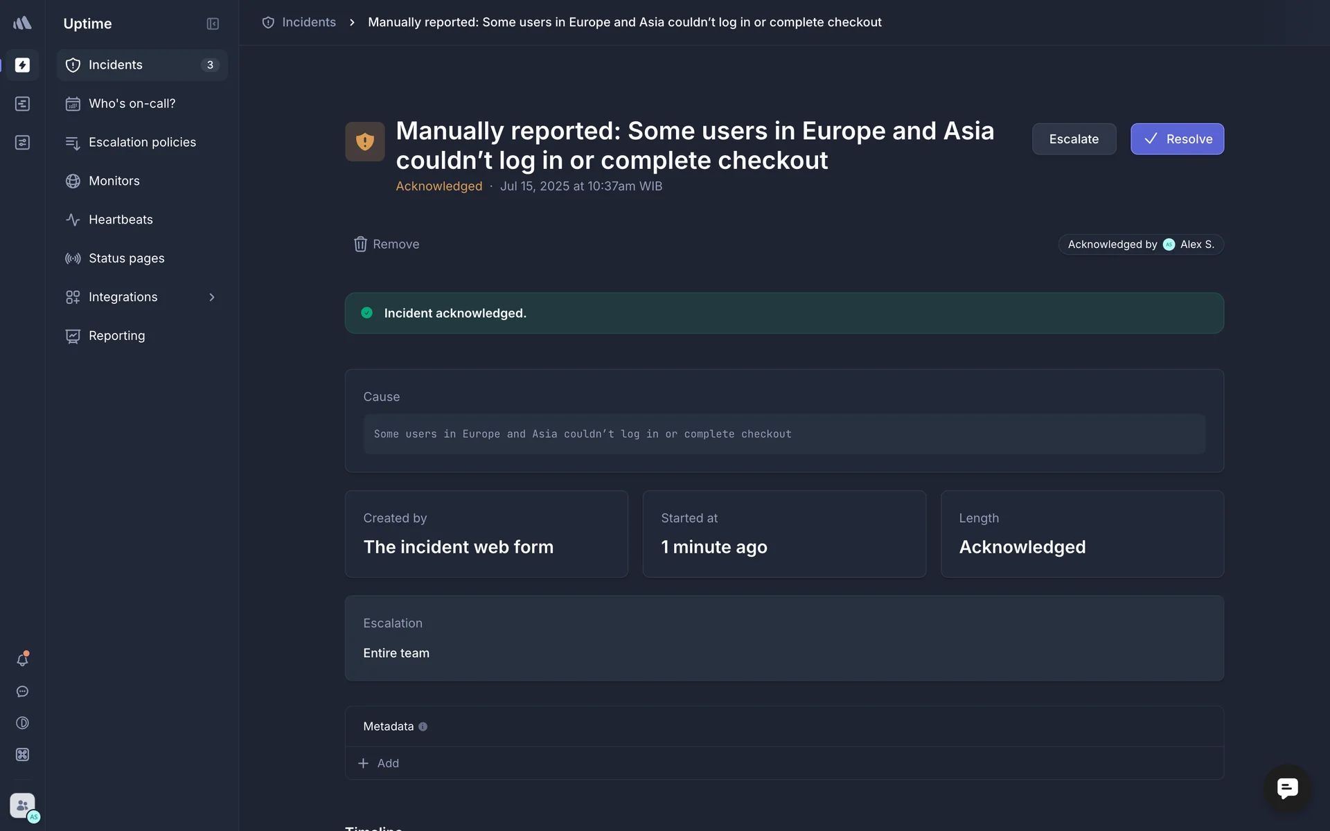Click the Cause text field
This screenshot has width=1330, height=831.
(x=784, y=434)
